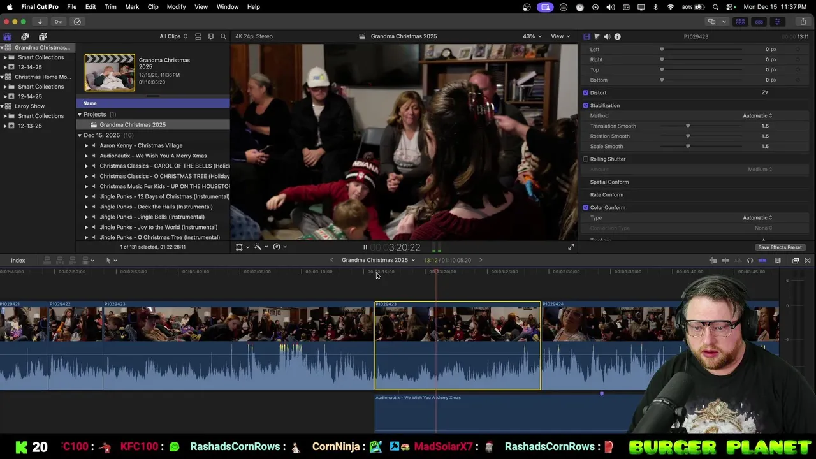The image size is (816, 459).
Task: Open the All Clips filter dropdown
Action: coord(173,36)
